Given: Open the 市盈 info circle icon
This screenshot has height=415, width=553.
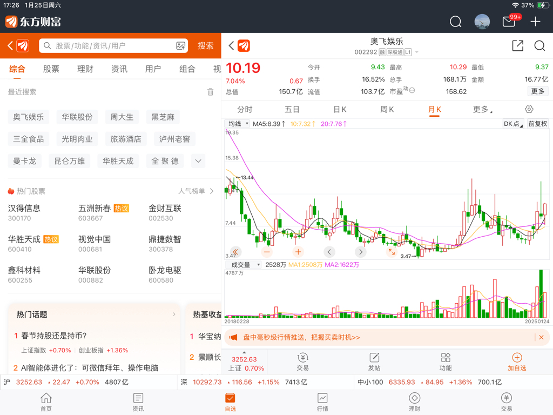Looking at the screenshot, I should click(x=412, y=90).
